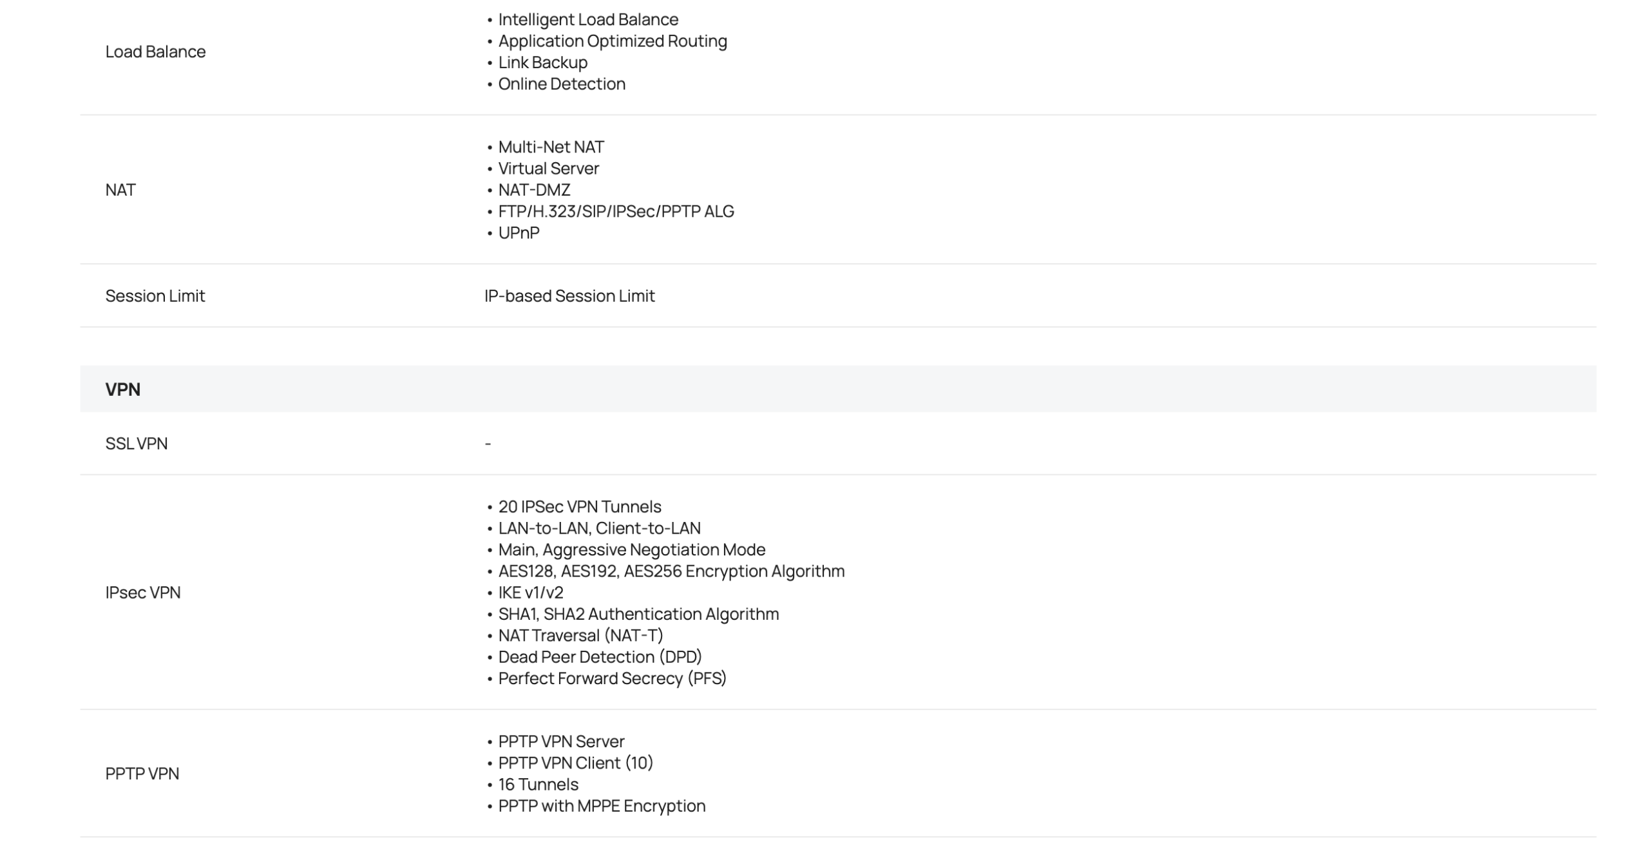Click Application Optimized Routing item
Image resolution: width=1649 pixels, height=847 pixels.
click(612, 41)
